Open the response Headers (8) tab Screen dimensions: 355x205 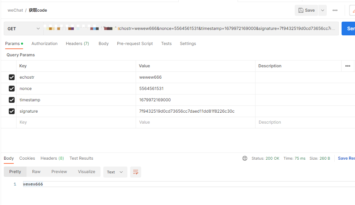pos(52,158)
